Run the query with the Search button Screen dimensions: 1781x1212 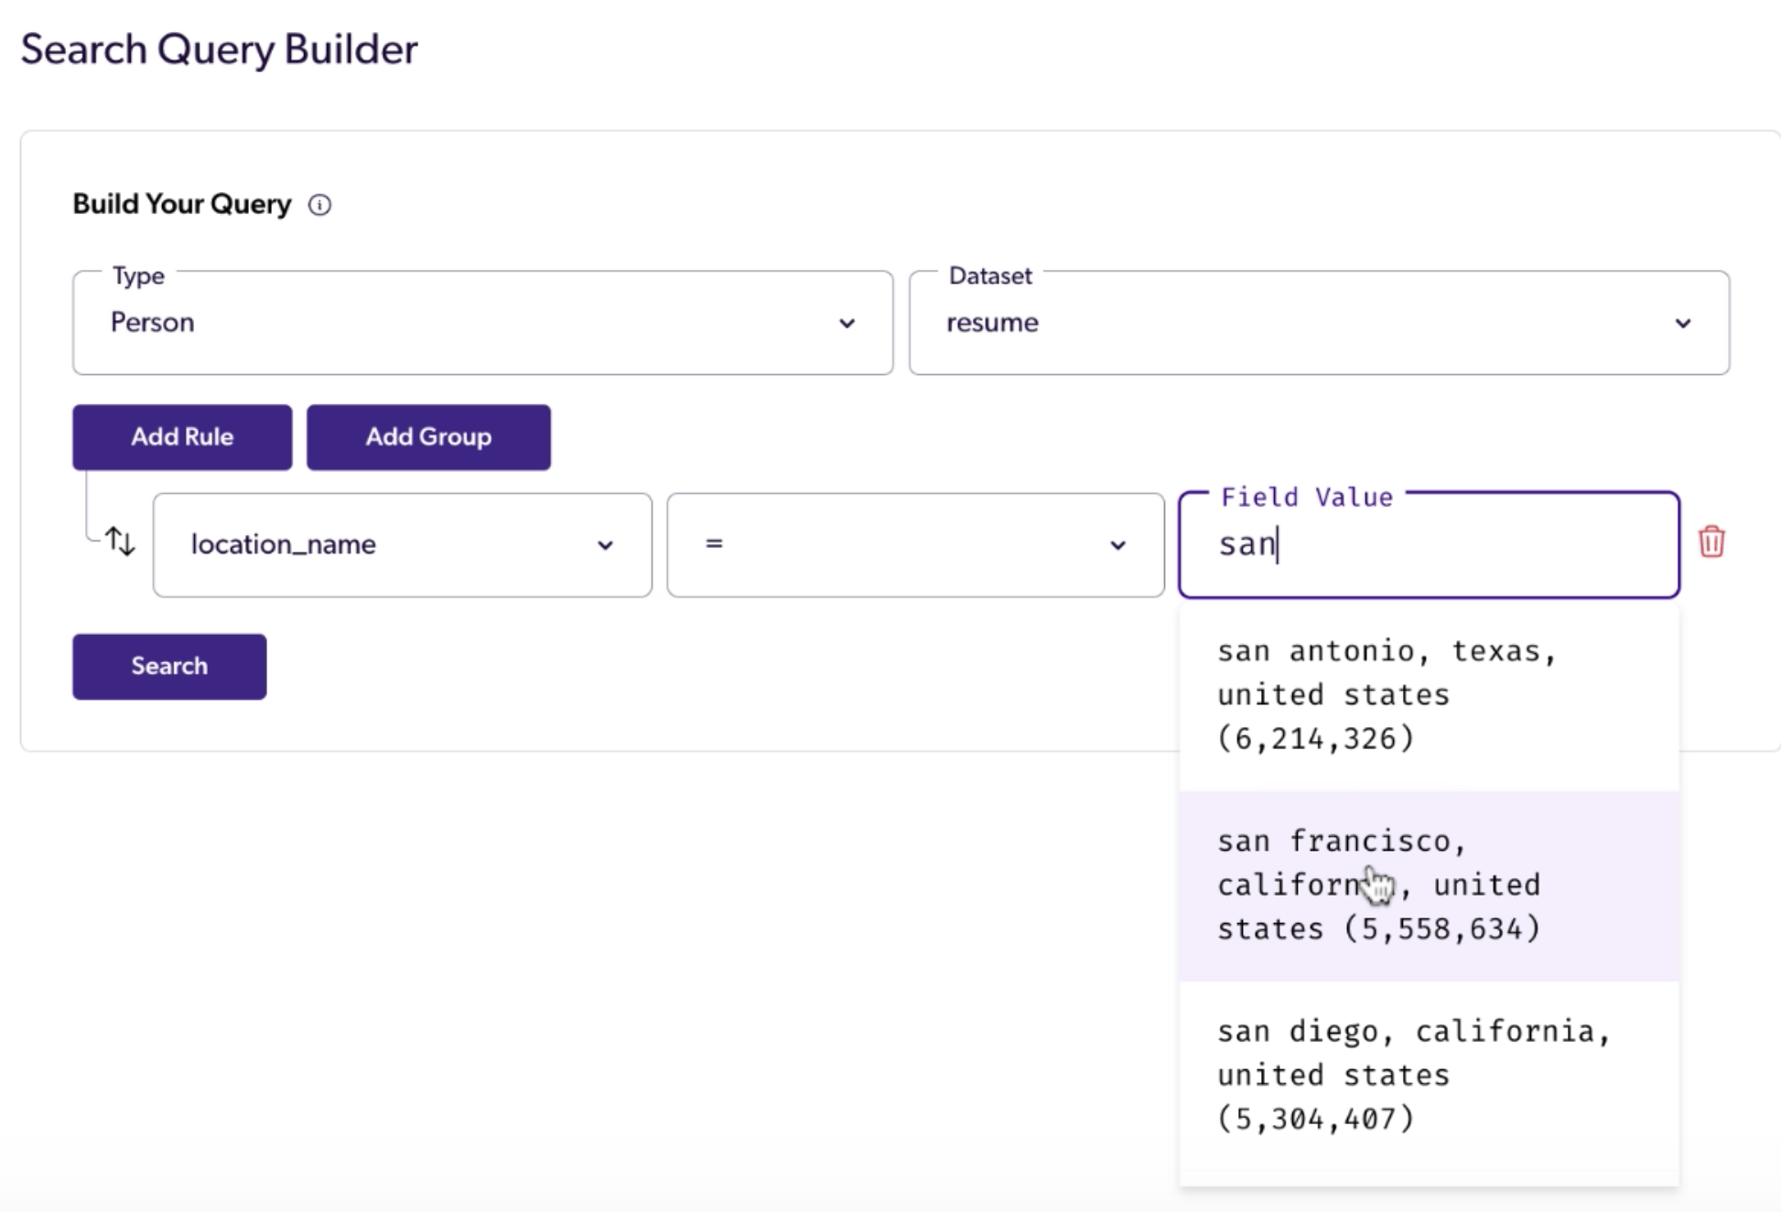point(169,667)
